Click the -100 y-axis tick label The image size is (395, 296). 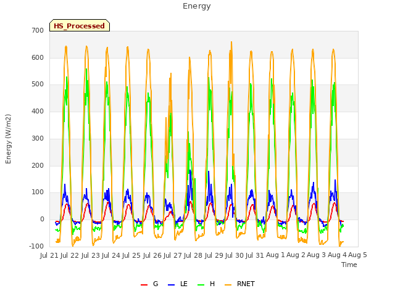coord(36,246)
